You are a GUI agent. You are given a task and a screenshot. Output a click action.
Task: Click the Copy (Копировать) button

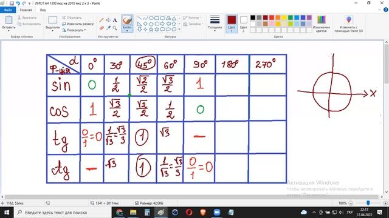click(29, 24)
